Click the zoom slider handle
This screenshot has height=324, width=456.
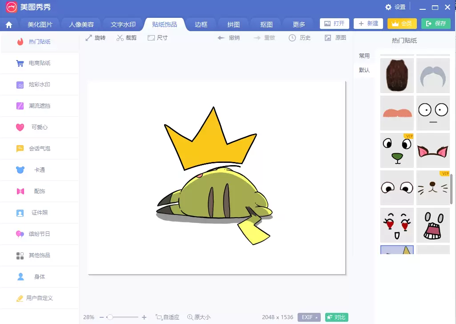click(x=109, y=317)
